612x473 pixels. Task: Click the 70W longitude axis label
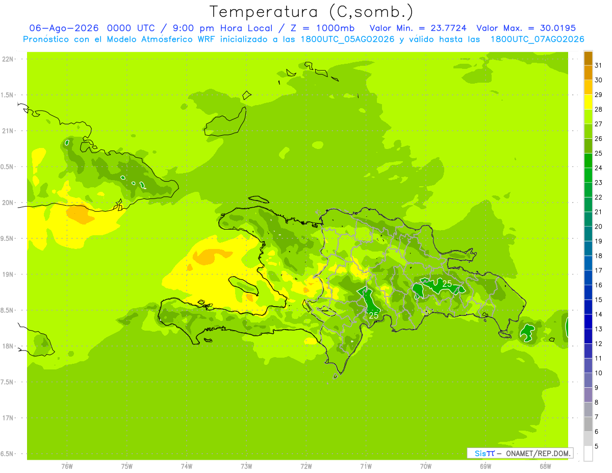click(x=426, y=466)
